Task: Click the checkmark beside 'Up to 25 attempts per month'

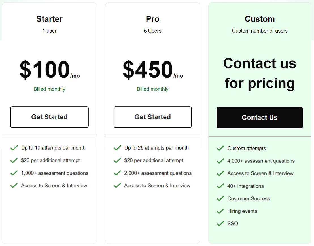Action: [117, 148]
